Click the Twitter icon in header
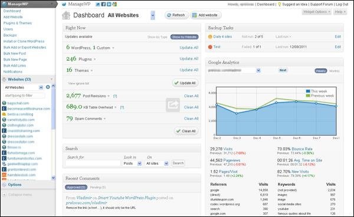 tap(98, 4)
